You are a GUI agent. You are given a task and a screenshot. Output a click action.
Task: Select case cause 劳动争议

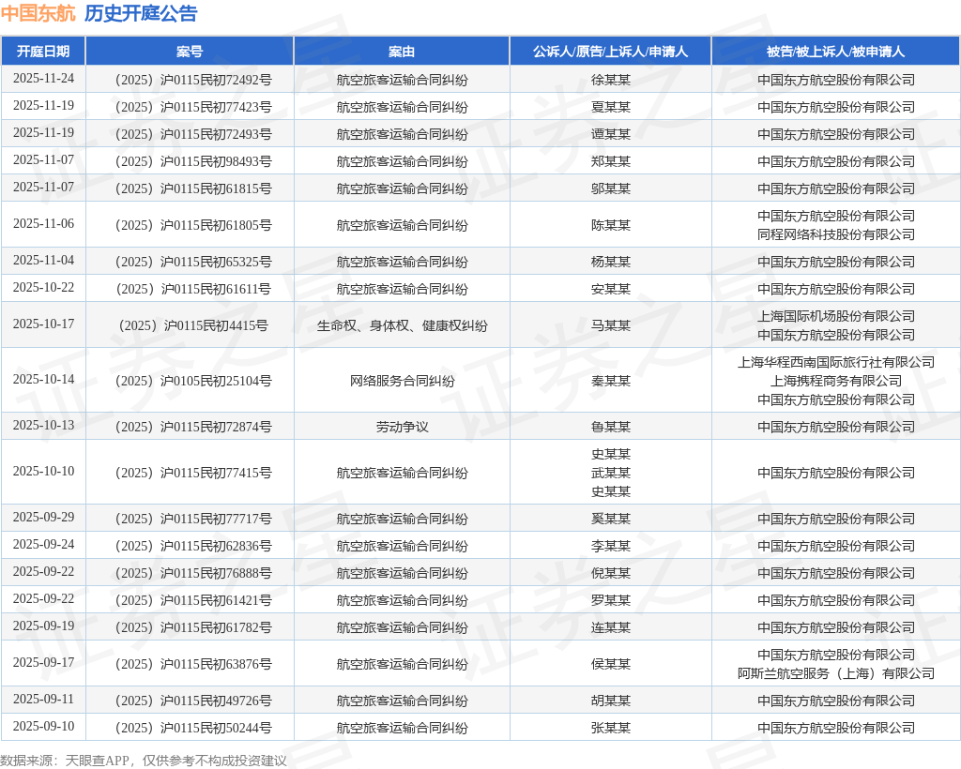click(402, 427)
